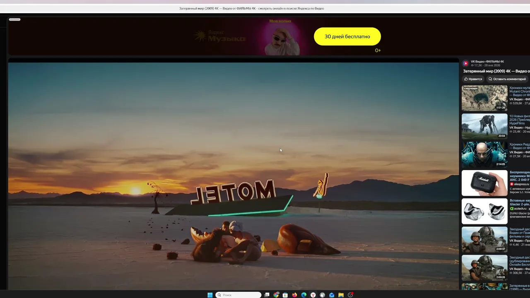Click the yellow 30 дней бесплатно button
Image resolution: width=530 pixels, height=298 pixels.
[347, 36]
